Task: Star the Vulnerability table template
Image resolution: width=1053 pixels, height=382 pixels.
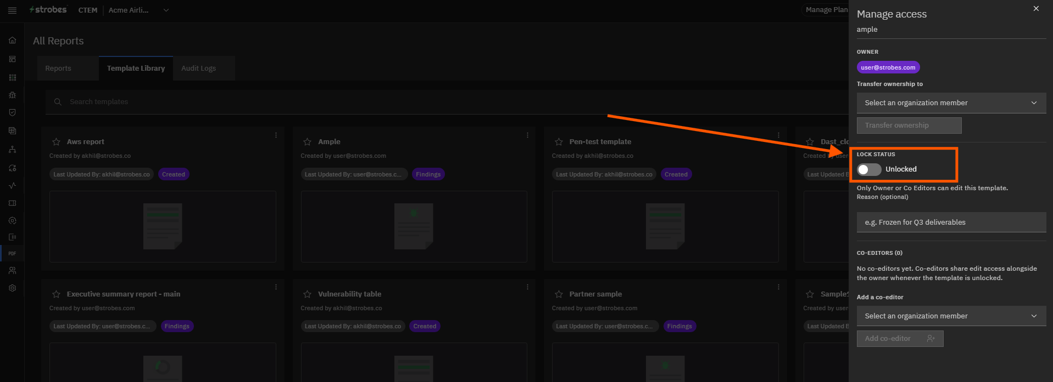Action: tap(307, 294)
